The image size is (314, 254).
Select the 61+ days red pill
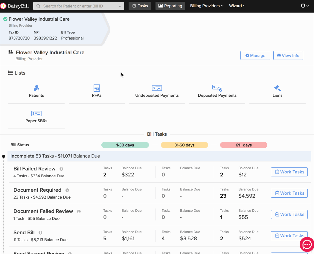244,145
